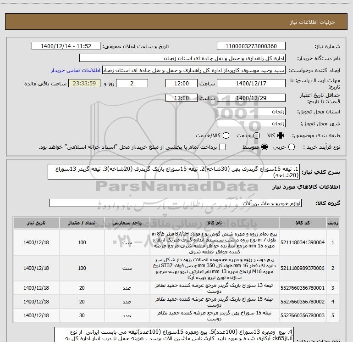This screenshot has width=353, height=342.
Task: Select item code 5527660356780002
Action: point(303,302)
